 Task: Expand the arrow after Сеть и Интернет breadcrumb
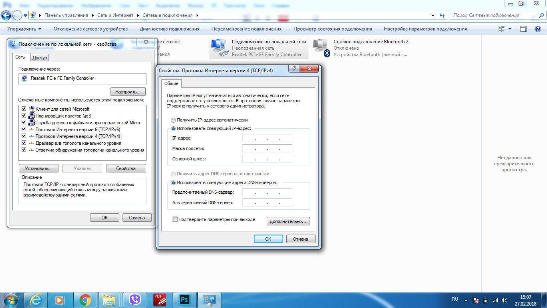138,15
